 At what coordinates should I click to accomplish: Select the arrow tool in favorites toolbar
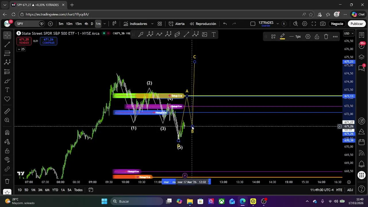141,34
